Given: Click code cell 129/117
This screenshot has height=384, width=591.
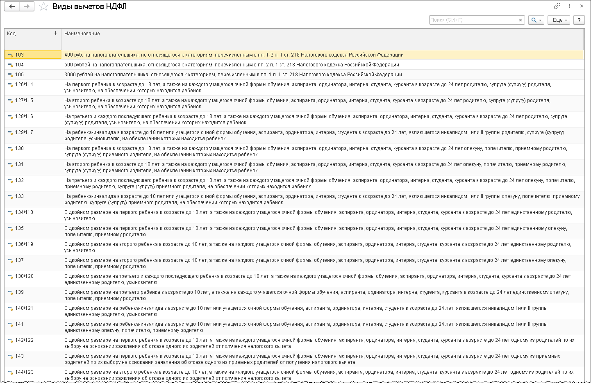Looking at the screenshot, I should pos(33,135).
